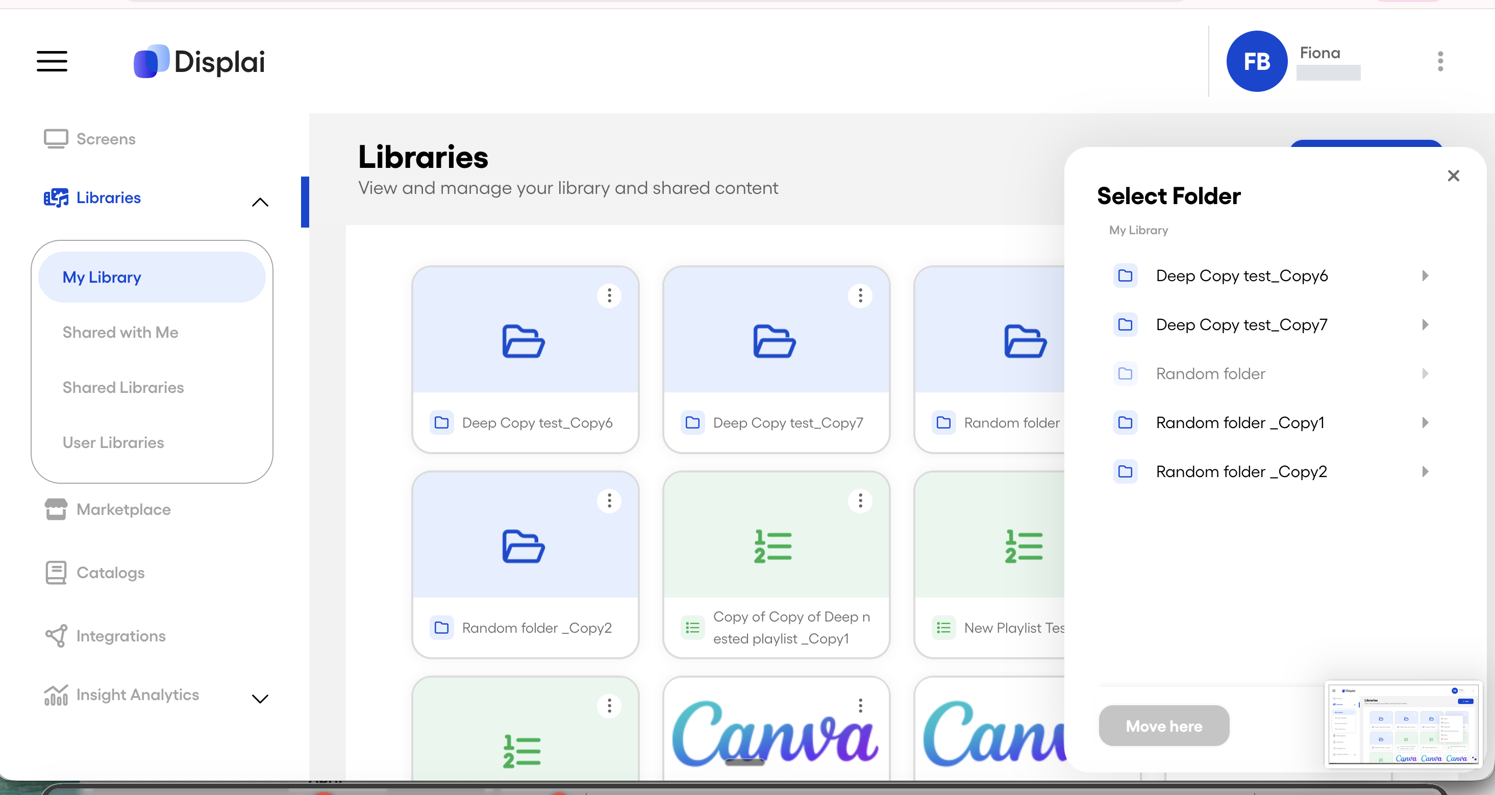Open the account options kebab menu
The image size is (1495, 795).
click(x=1440, y=61)
